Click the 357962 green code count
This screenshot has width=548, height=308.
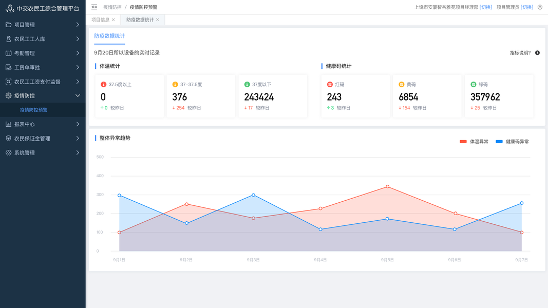point(485,97)
